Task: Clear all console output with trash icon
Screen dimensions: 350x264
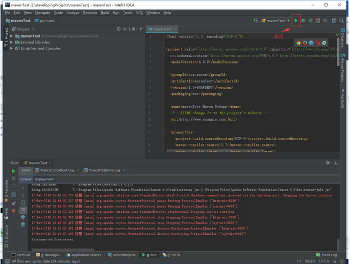Action: (x=23, y=225)
